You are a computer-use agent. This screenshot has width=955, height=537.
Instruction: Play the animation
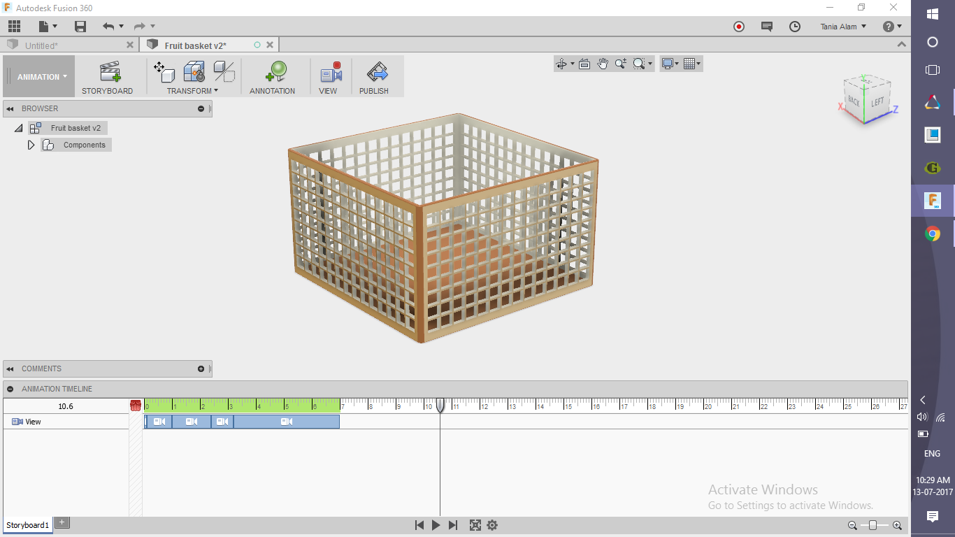tap(436, 525)
